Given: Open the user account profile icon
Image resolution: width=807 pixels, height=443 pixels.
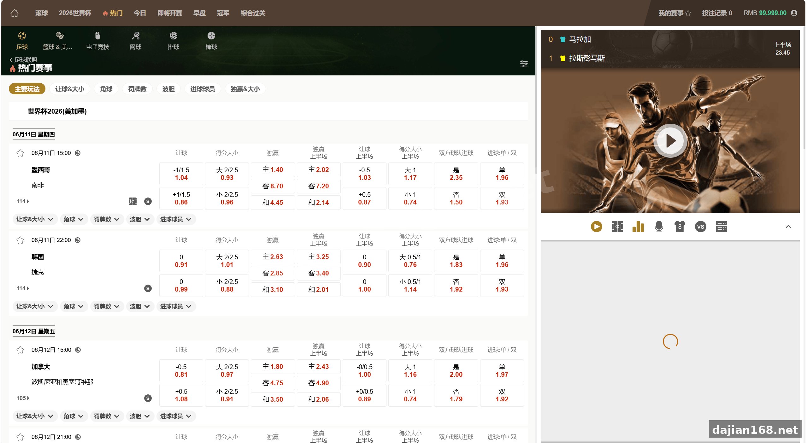Looking at the screenshot, I should point(794,13).
